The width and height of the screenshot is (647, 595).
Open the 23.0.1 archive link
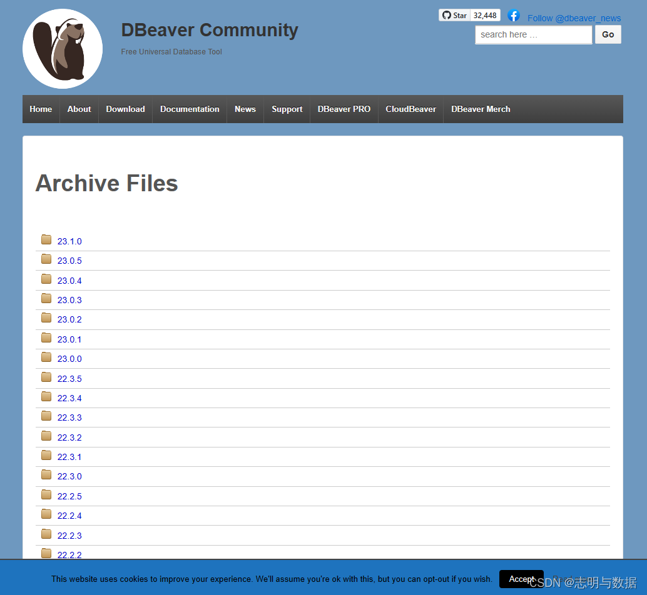tap(69, 339)
